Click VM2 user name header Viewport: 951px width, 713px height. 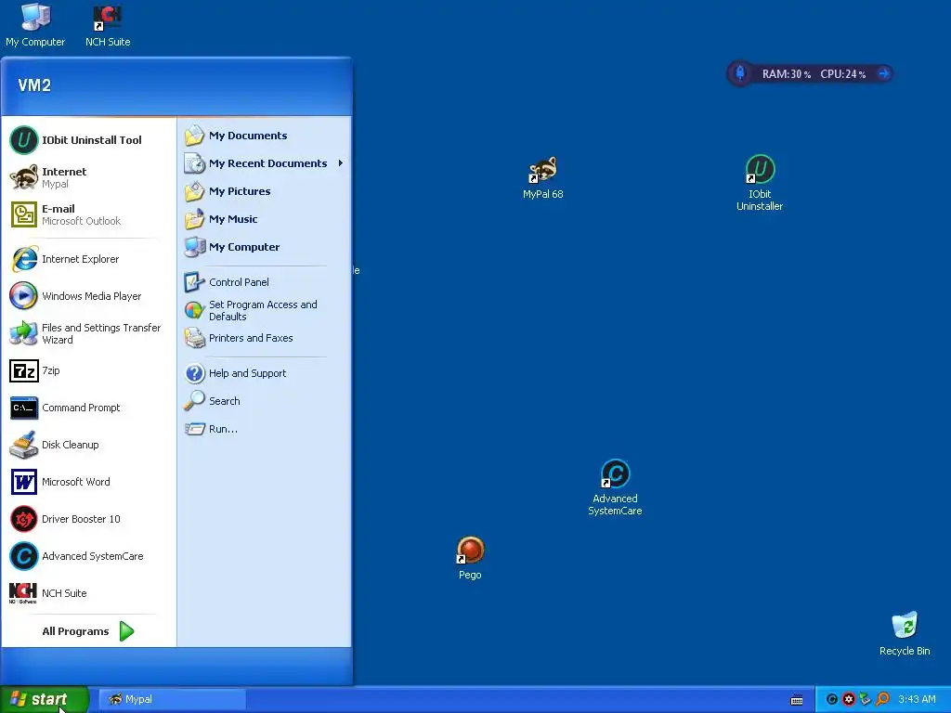[34, 85]
